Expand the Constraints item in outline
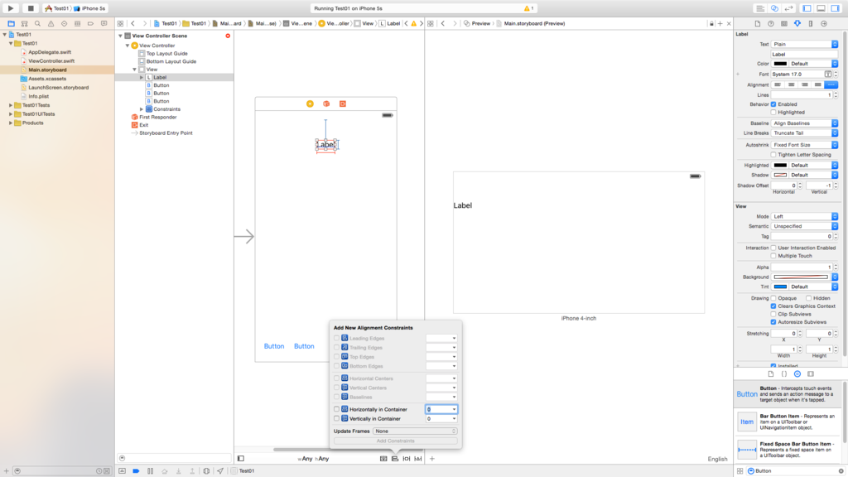The height and width of the screenshot is (477, 848). point(142,109)
